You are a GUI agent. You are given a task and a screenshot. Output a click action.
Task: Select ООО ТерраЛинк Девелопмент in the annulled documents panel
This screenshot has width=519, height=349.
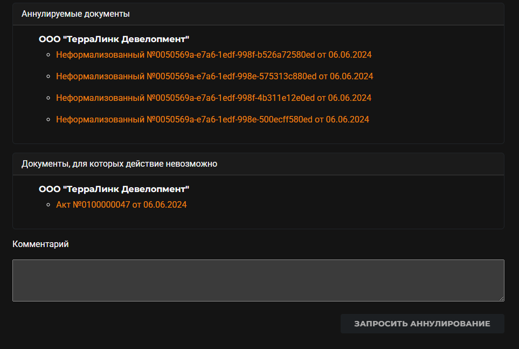(114, 39)
